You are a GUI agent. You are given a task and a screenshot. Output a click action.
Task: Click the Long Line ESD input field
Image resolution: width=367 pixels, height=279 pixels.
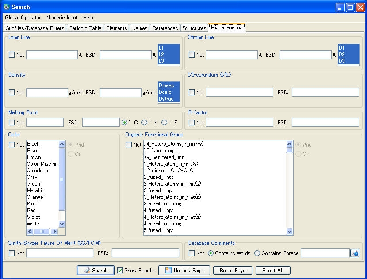coord(126,55)
